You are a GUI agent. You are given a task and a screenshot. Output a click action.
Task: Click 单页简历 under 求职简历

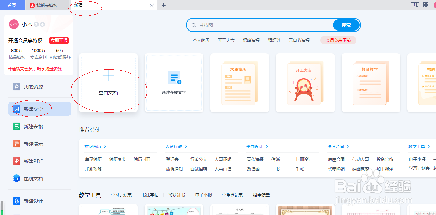pyautogui.click(x=93, y=160)
